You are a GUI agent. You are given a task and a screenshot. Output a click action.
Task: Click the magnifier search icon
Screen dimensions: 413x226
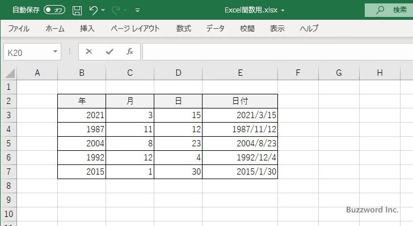(380, 10)
